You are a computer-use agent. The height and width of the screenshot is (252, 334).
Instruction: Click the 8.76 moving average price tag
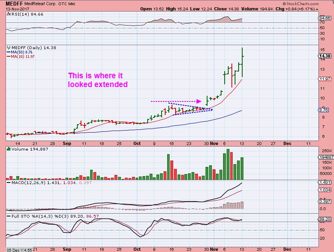pyautogui.click(x=324, y=110)
